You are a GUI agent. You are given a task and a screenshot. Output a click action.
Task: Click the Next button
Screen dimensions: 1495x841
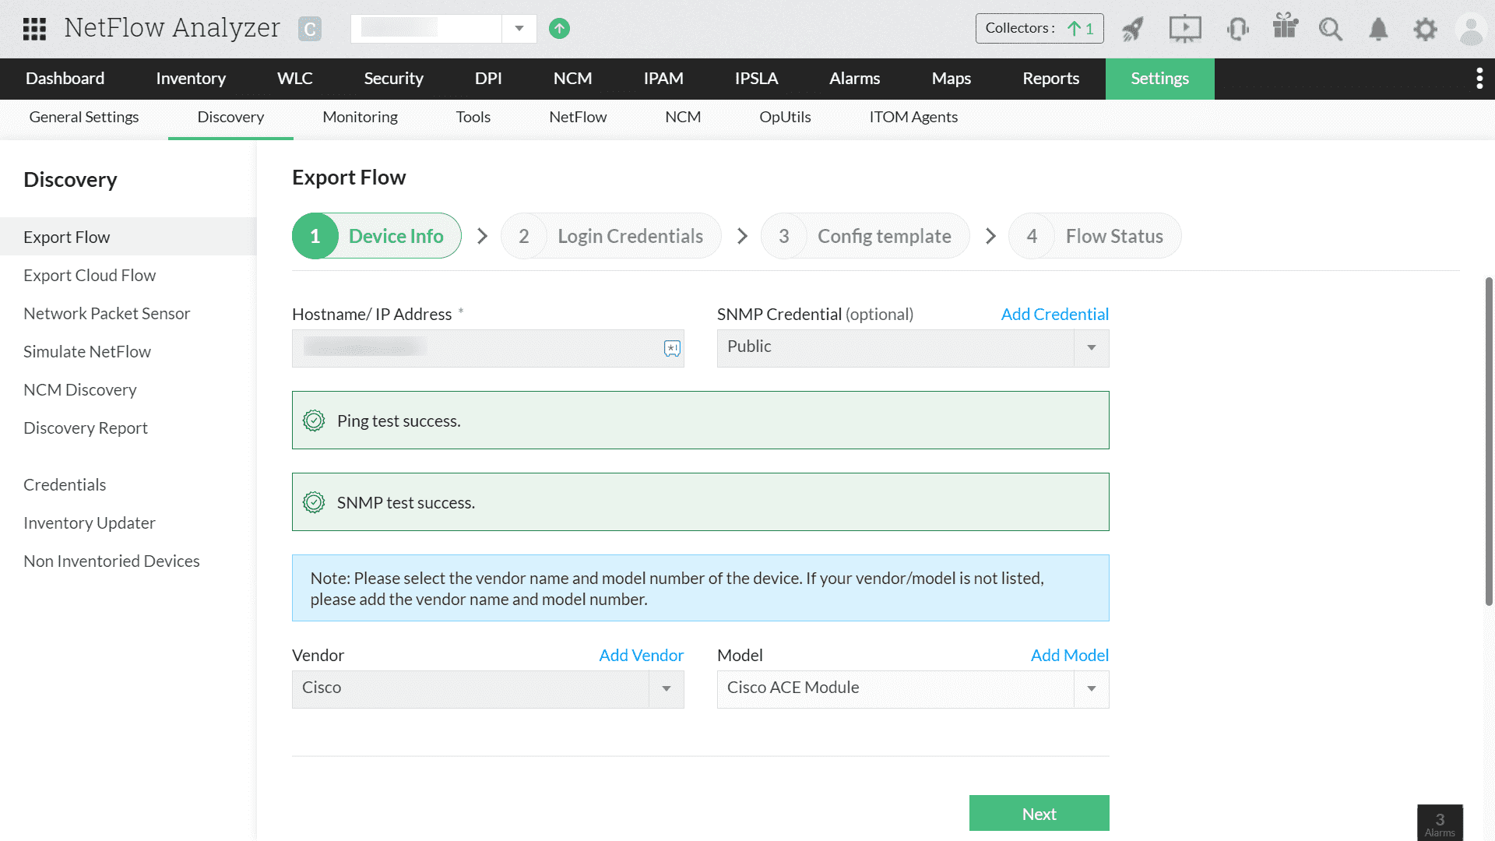tap(1039, 814)
